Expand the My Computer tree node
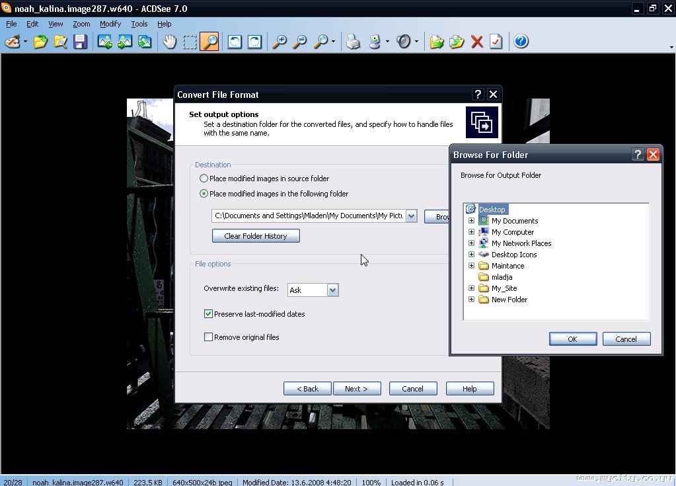The width and height of the screenshot is (676, 486). [471, 232]
